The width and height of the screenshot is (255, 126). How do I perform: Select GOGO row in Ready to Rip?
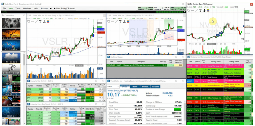coord(65,92)
